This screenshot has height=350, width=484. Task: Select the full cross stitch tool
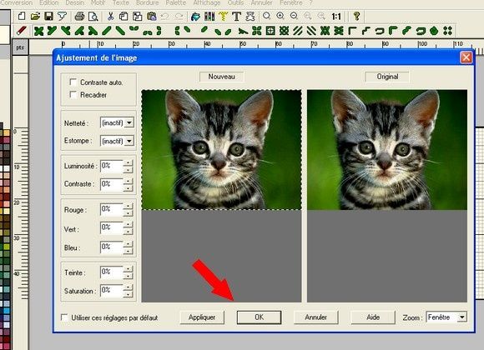click(x=38, y=31)
